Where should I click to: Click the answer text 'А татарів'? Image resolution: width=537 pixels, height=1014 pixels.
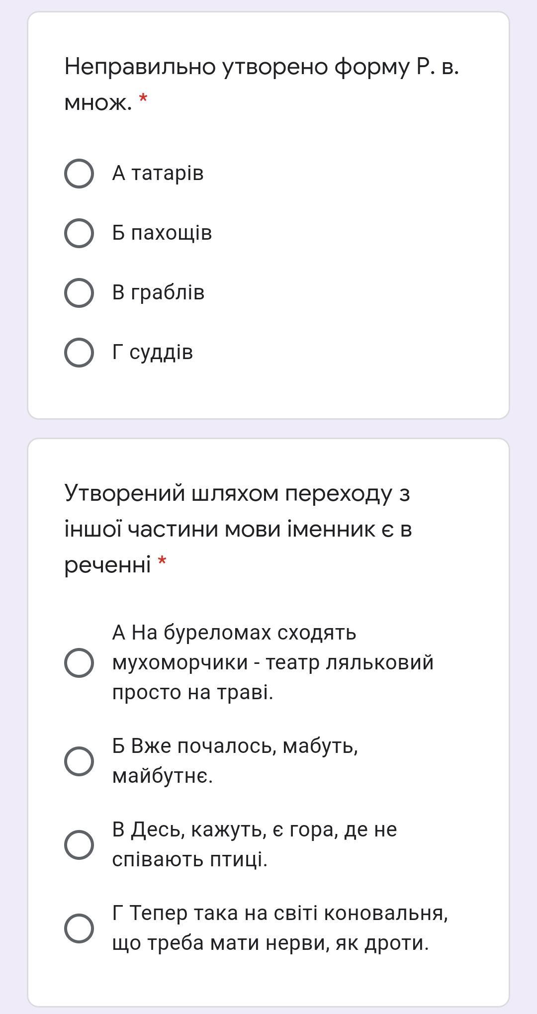pyautogui.click(x=158, y=174)
